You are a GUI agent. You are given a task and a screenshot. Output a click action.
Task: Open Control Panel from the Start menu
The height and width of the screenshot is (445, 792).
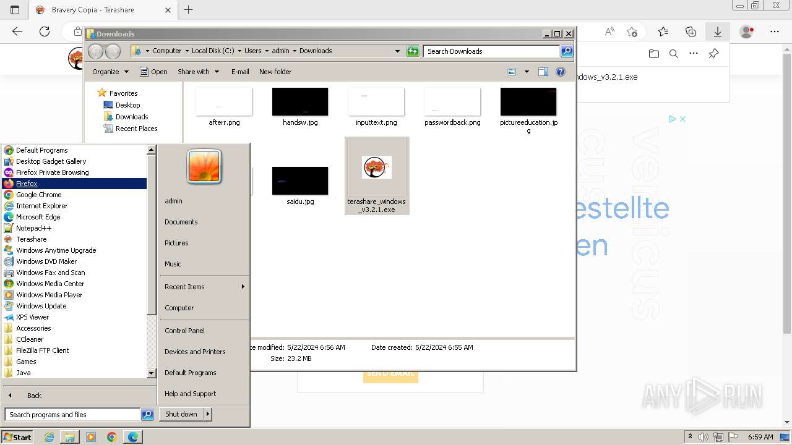point(204,331)
